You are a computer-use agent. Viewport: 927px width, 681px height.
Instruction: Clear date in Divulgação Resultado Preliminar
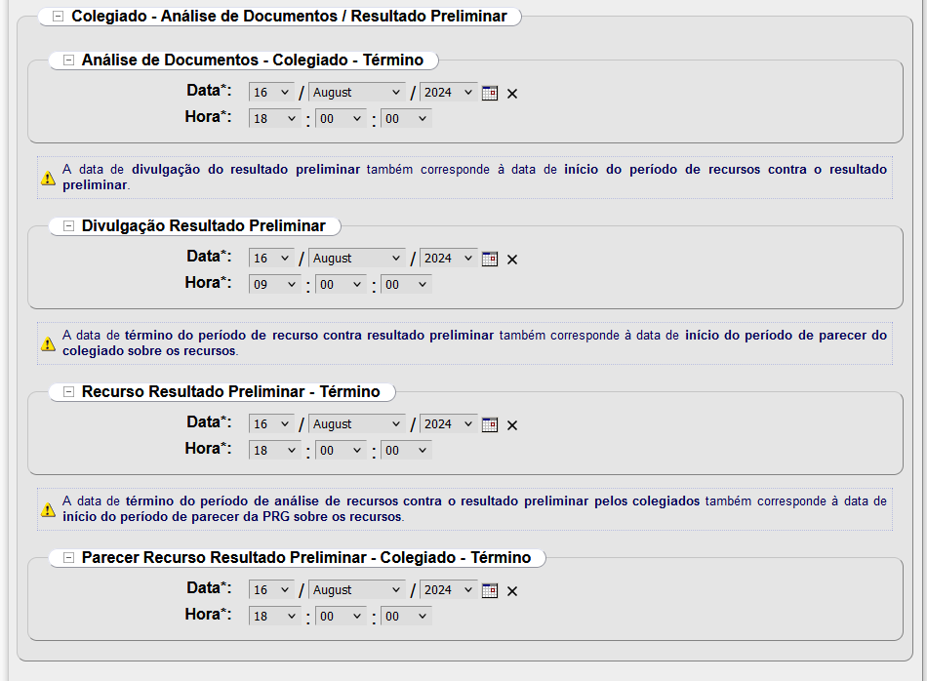(512, 260)
